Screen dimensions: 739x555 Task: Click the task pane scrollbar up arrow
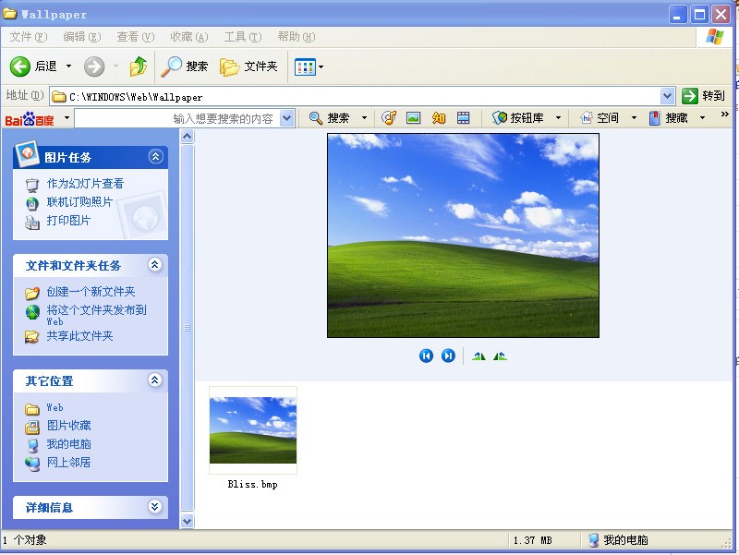click(188, 137)
